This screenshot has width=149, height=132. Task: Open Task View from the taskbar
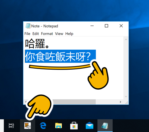click(11, 126)
